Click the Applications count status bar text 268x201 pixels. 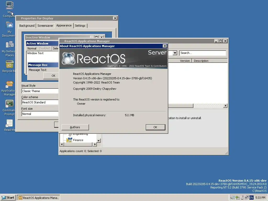pos(81,151)
